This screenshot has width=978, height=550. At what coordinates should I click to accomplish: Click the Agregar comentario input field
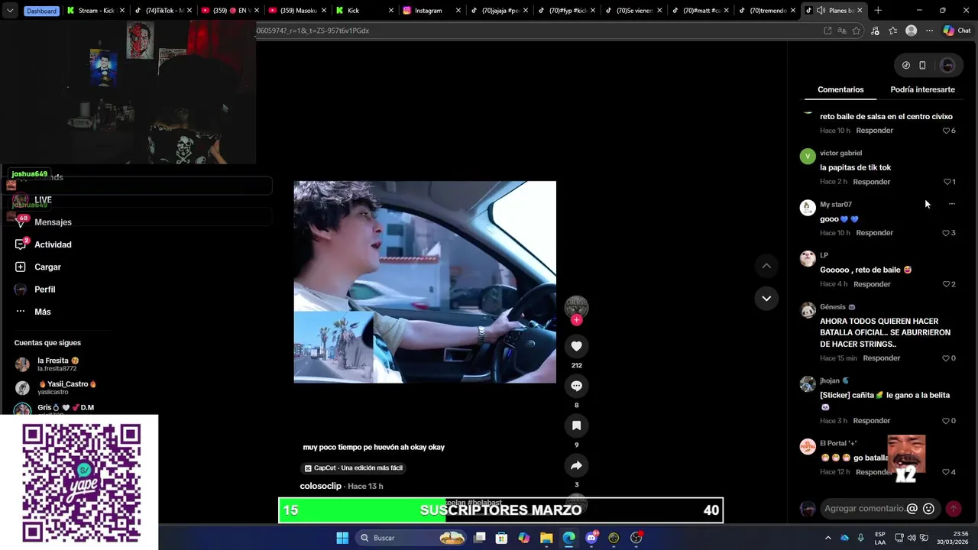point(864,509)
